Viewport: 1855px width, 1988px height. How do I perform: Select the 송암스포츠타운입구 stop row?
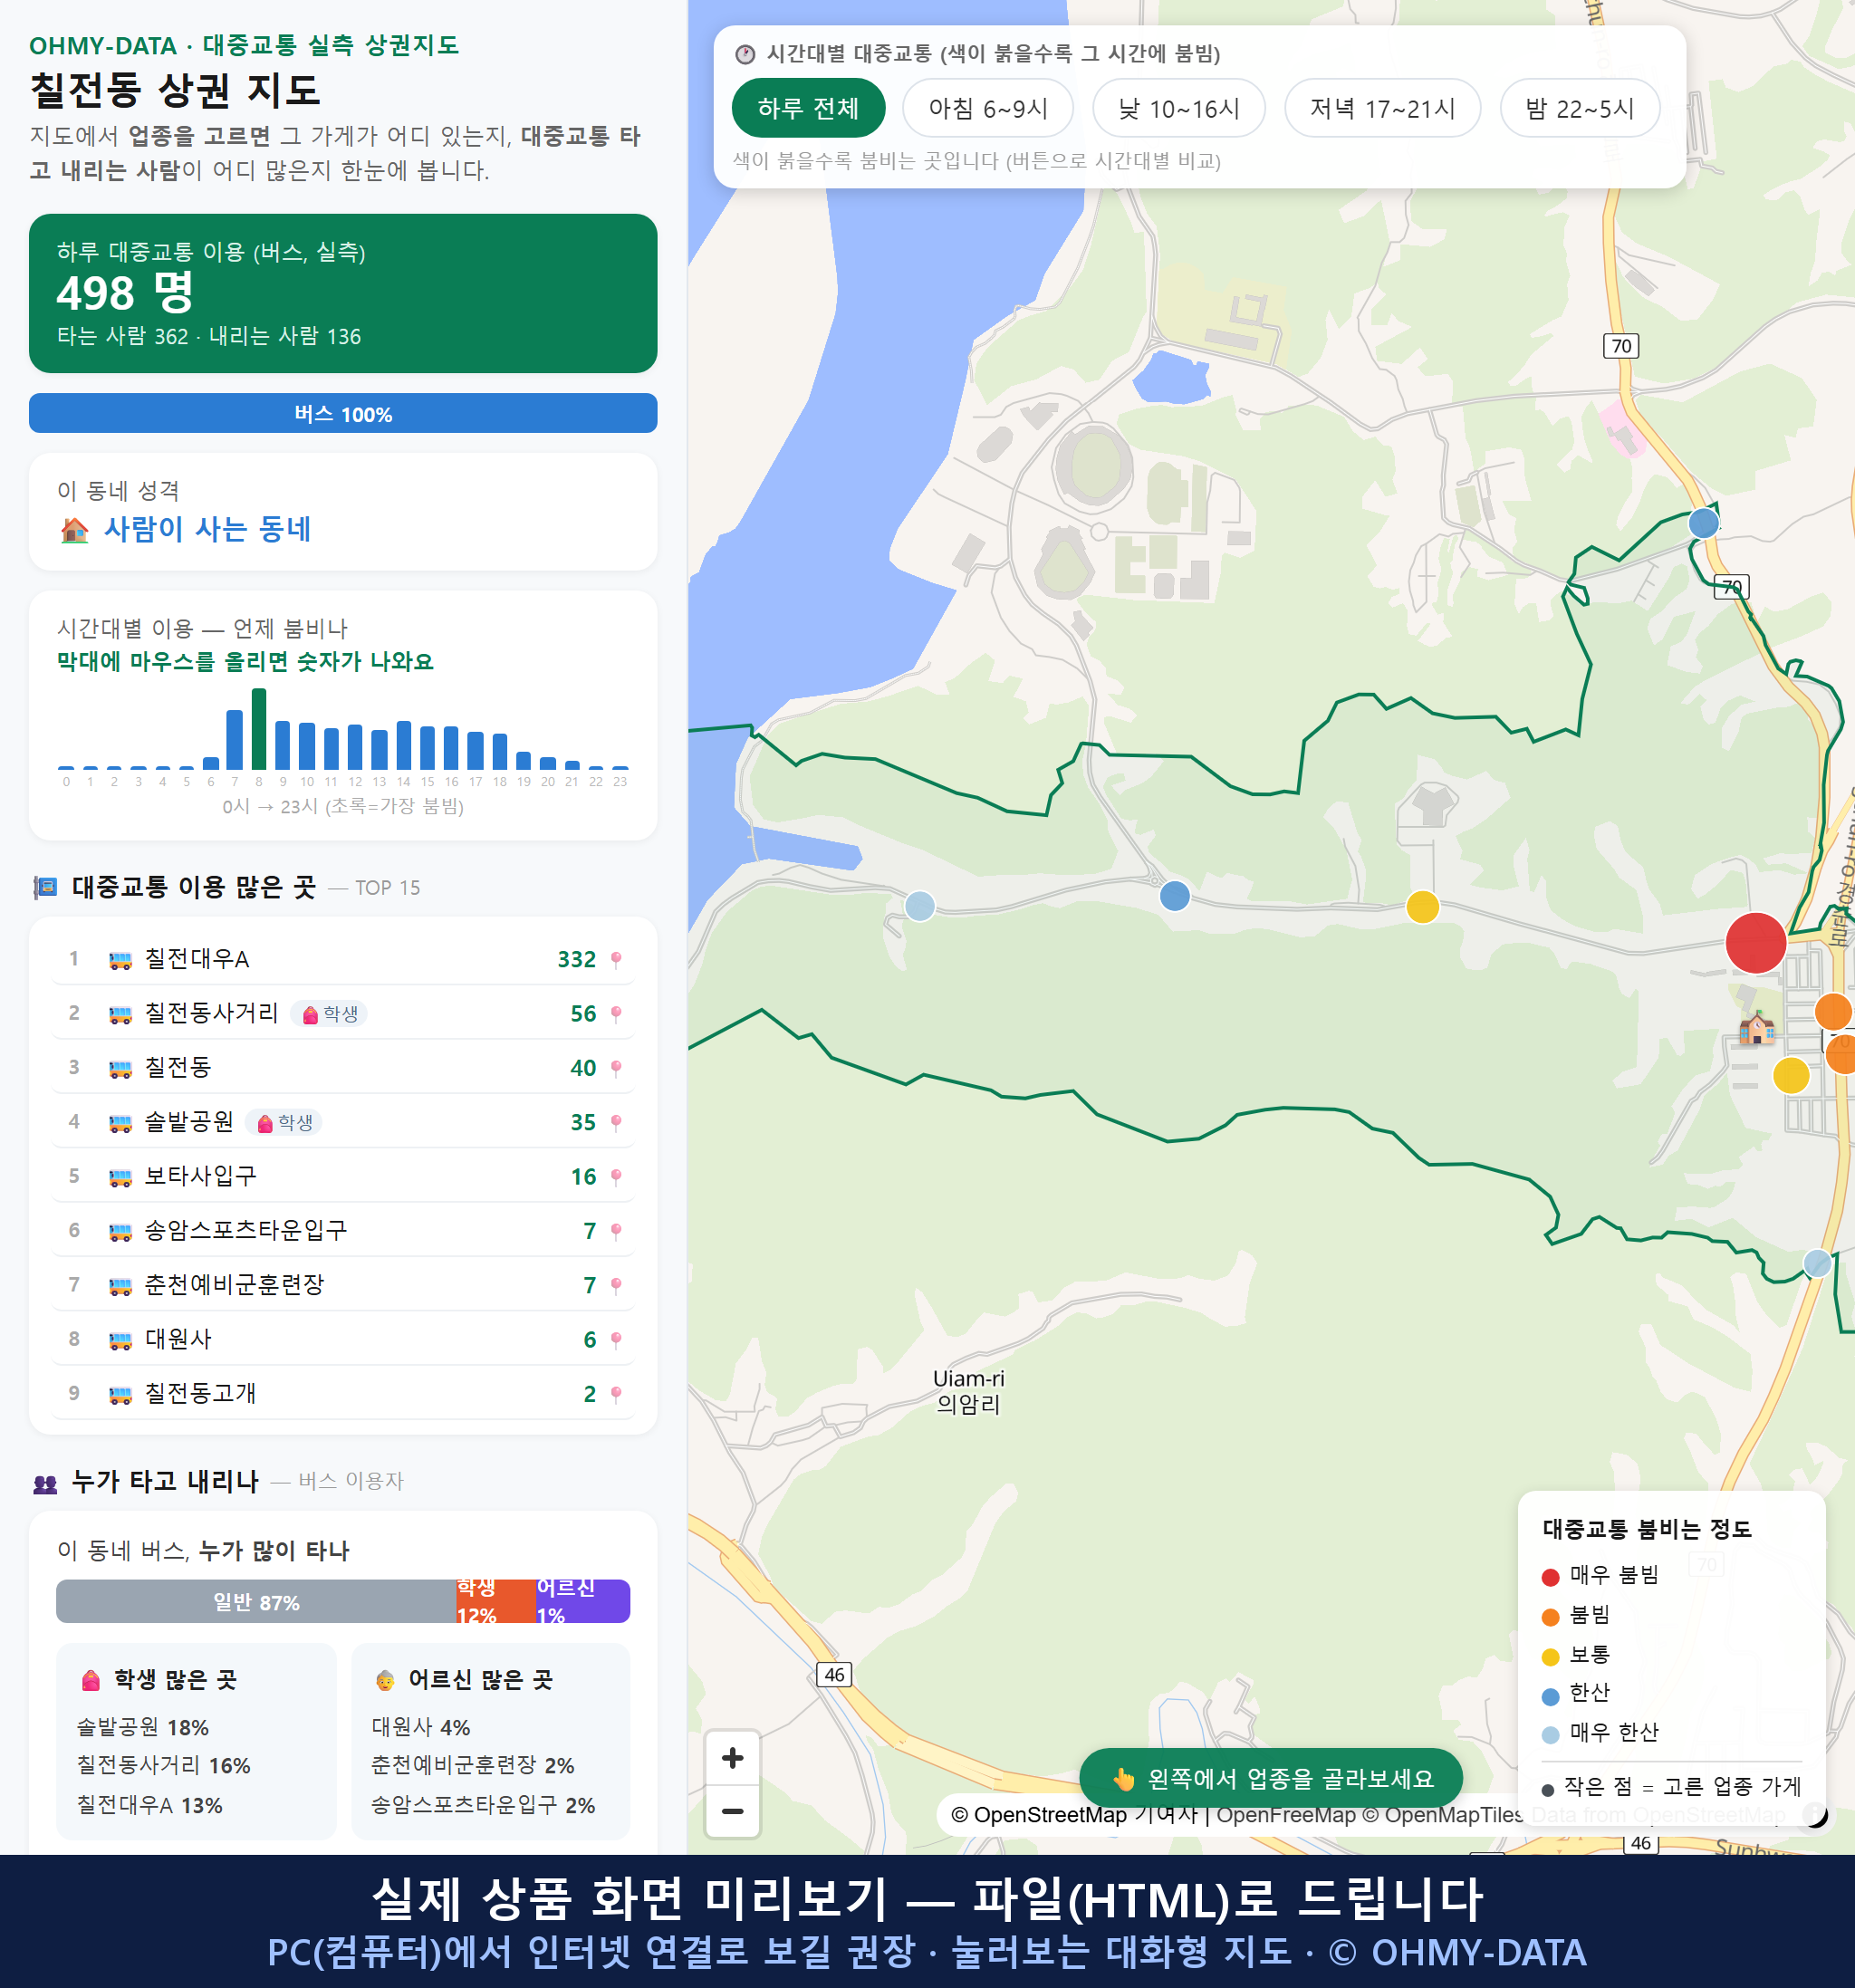click(343, 1230)
